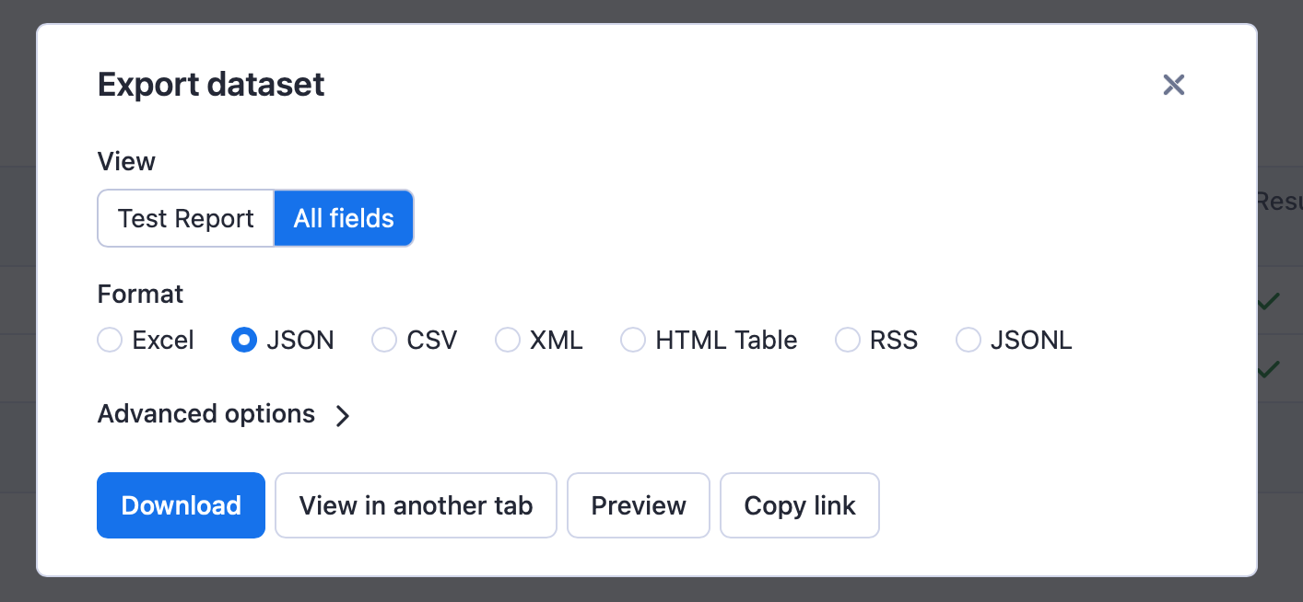
Task: Expand the Advanced options section
Action: (x=205, y=414)
